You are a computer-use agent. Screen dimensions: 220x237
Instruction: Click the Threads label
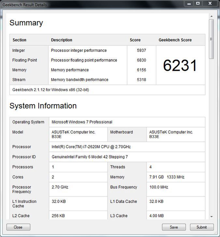click(x=118, y=167)
